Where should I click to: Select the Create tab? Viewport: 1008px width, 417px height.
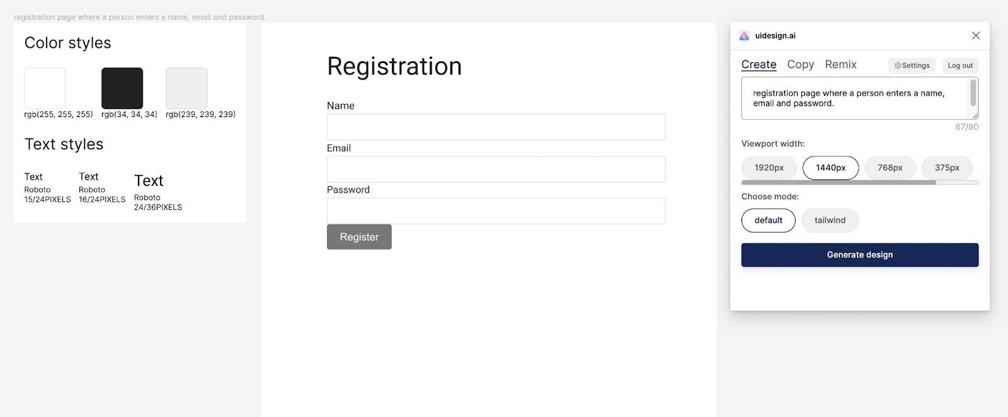759,64
